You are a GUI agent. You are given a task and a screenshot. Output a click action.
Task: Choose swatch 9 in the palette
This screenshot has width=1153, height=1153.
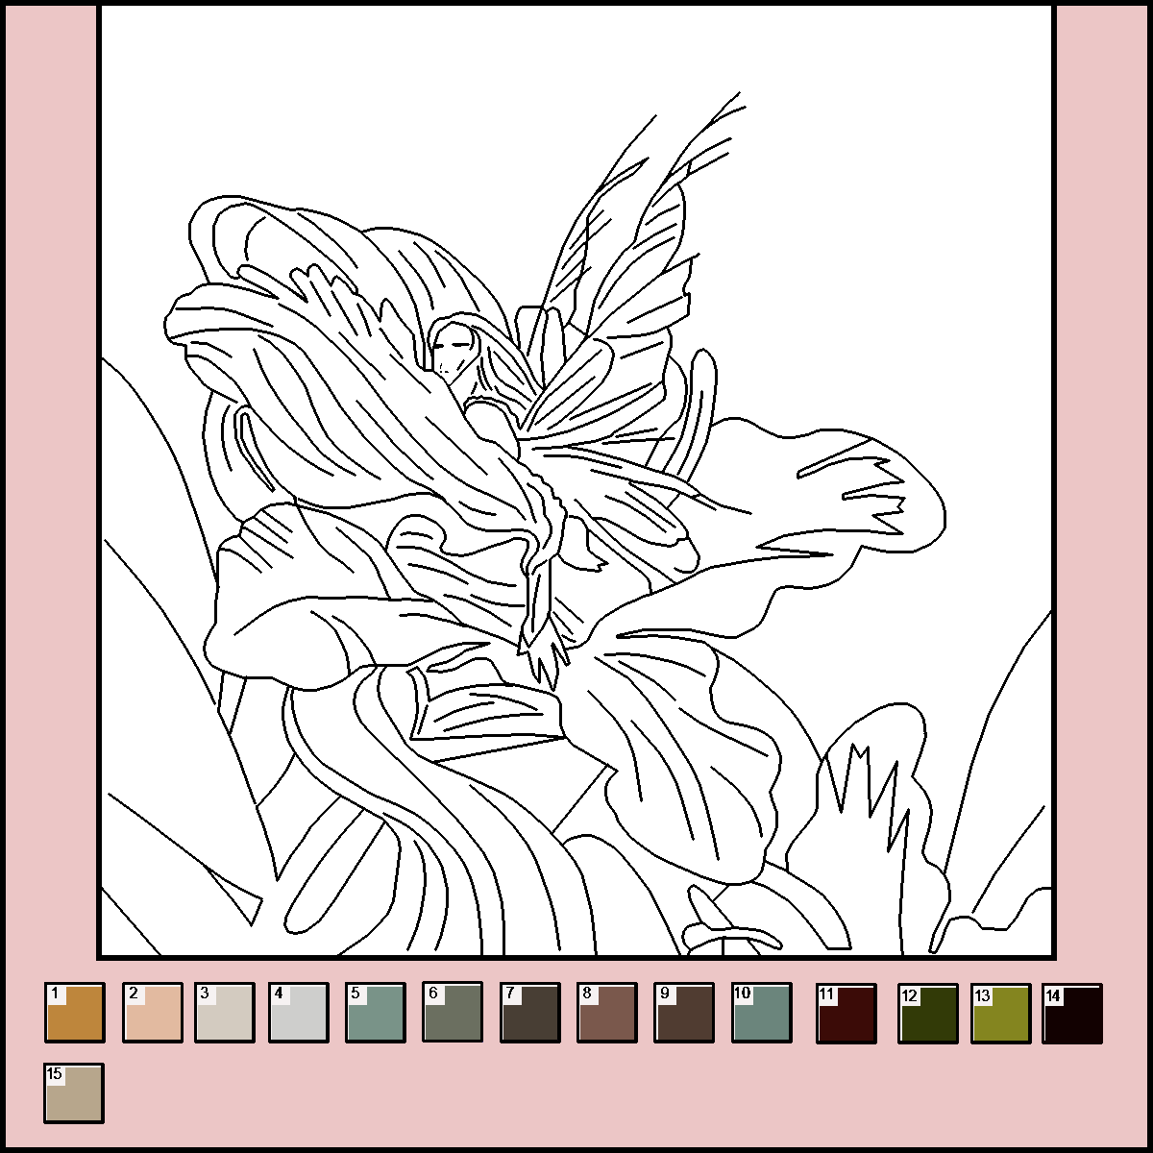[x=684, y=1013]
